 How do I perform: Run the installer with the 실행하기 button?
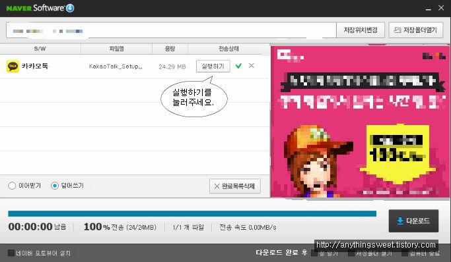(x=213, y=66)
